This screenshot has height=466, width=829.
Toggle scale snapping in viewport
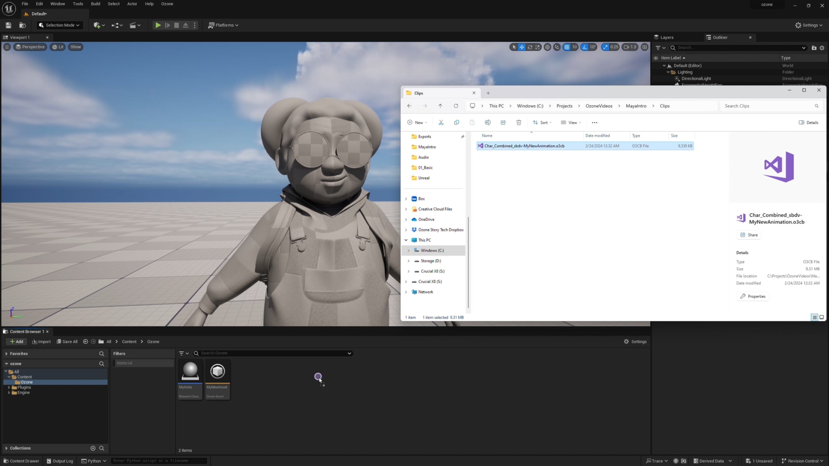[605, 47]
